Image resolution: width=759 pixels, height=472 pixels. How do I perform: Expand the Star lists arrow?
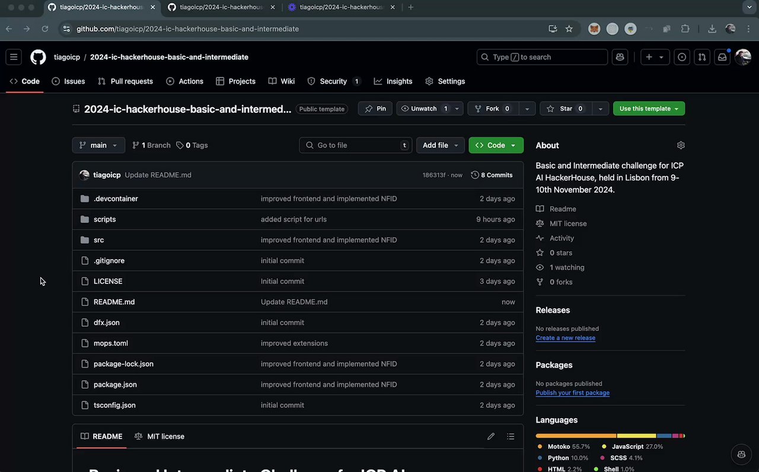(x=601, y=109)
